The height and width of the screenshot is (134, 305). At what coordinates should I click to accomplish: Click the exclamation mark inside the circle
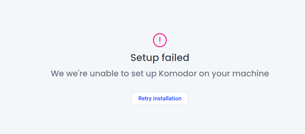click(160, 40)
